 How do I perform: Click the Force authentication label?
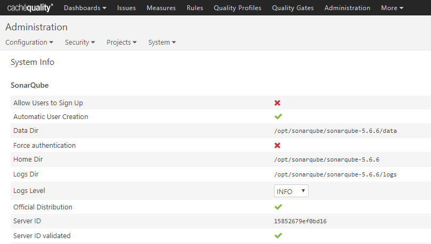tap(45, 146)
